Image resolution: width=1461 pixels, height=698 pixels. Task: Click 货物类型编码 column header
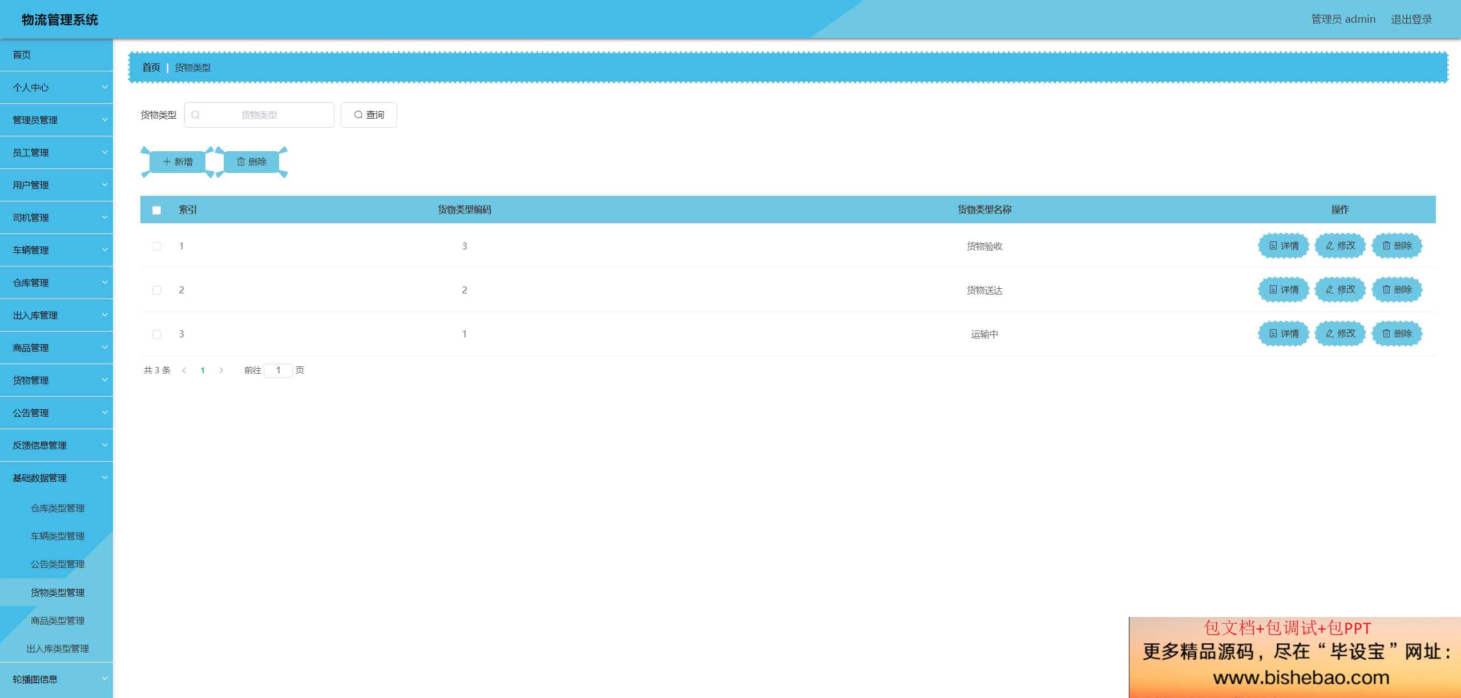[465, 209]
